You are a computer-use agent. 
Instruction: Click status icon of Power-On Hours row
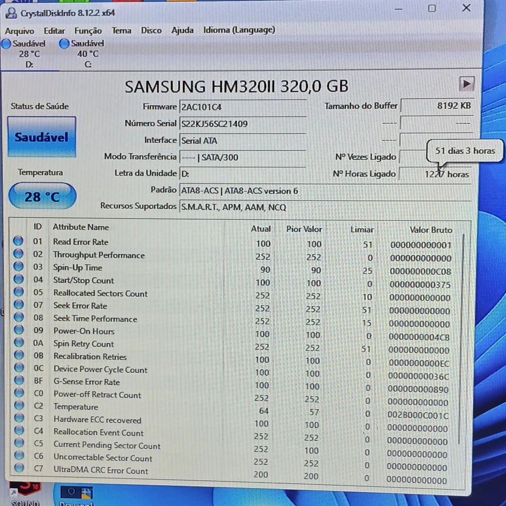pos(19,329)
